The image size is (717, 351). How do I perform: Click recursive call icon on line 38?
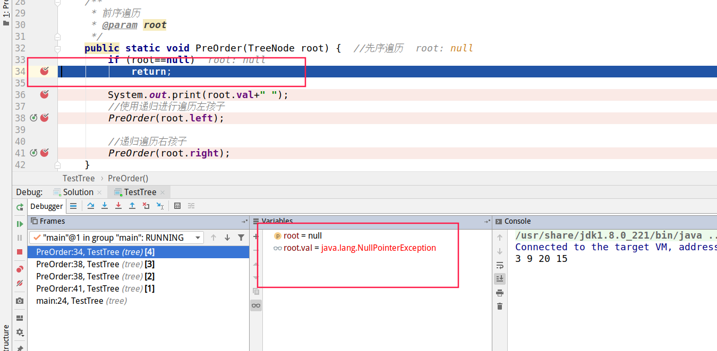33,118
